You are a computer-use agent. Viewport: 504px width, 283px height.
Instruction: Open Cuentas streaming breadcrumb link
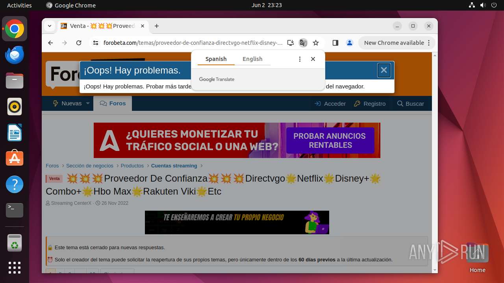click(x=174, y=166)
